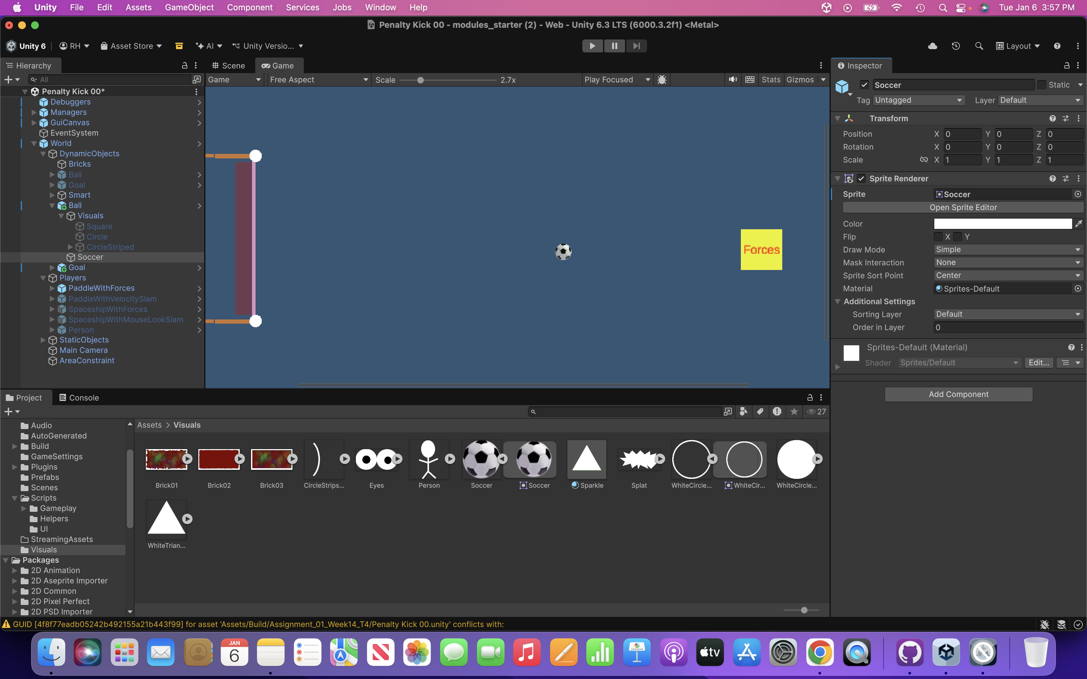Click the Open Sprite Editor button
This screenshot has width=1087, height=679.
click(962, 208)
